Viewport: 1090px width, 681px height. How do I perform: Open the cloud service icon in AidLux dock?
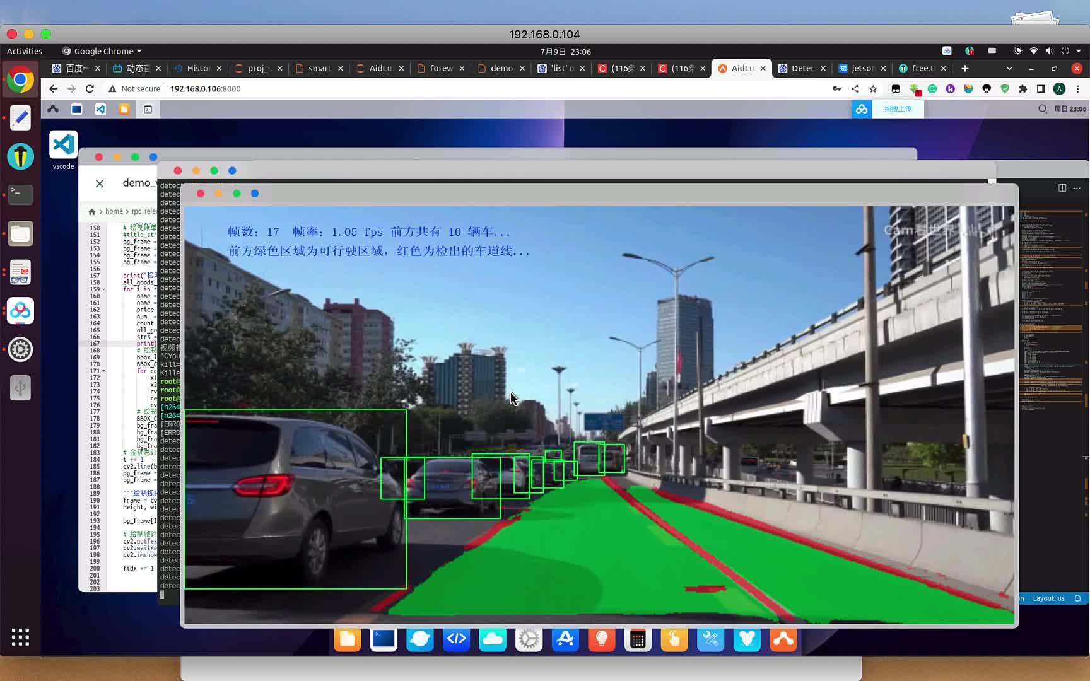point(493,639)
